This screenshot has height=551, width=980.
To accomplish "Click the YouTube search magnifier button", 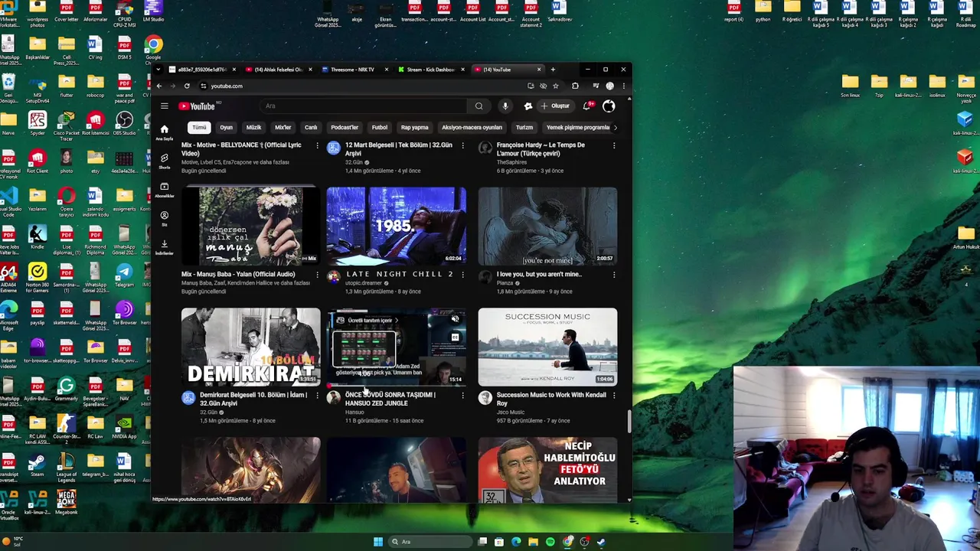I will point(479,106).
